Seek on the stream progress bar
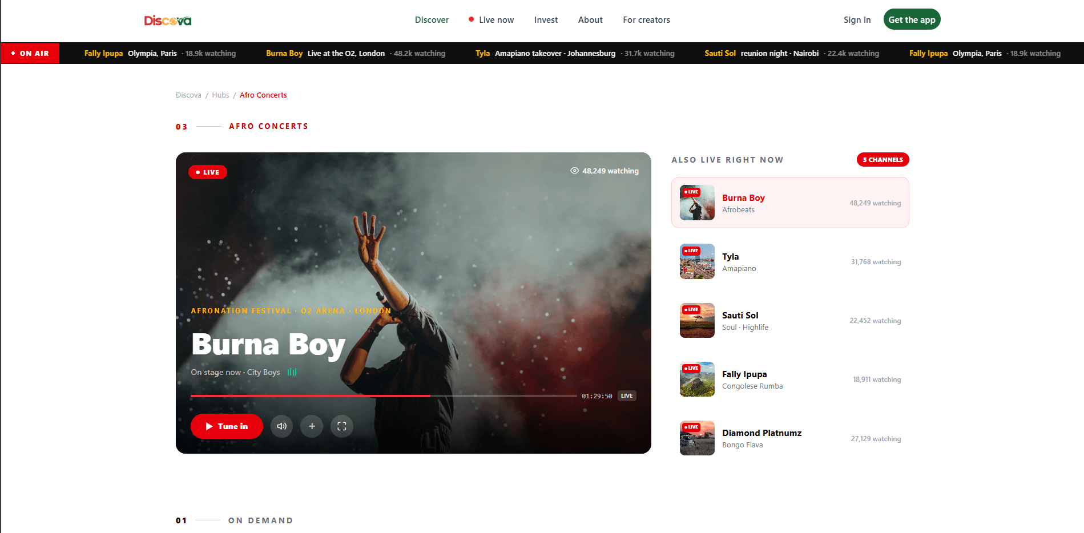This screenshot has width=1084, height=533. click(x=384, y=395)
